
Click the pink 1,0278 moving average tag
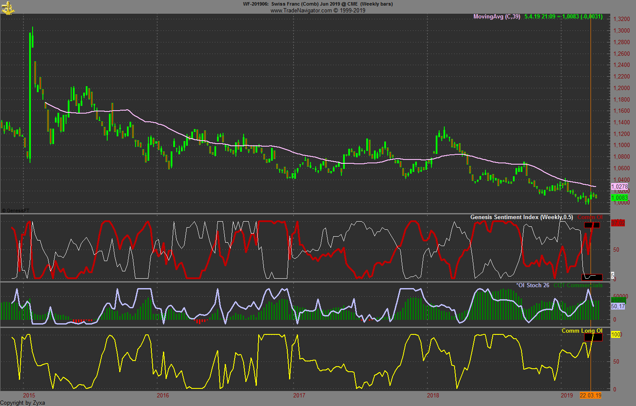coord(619,187)
